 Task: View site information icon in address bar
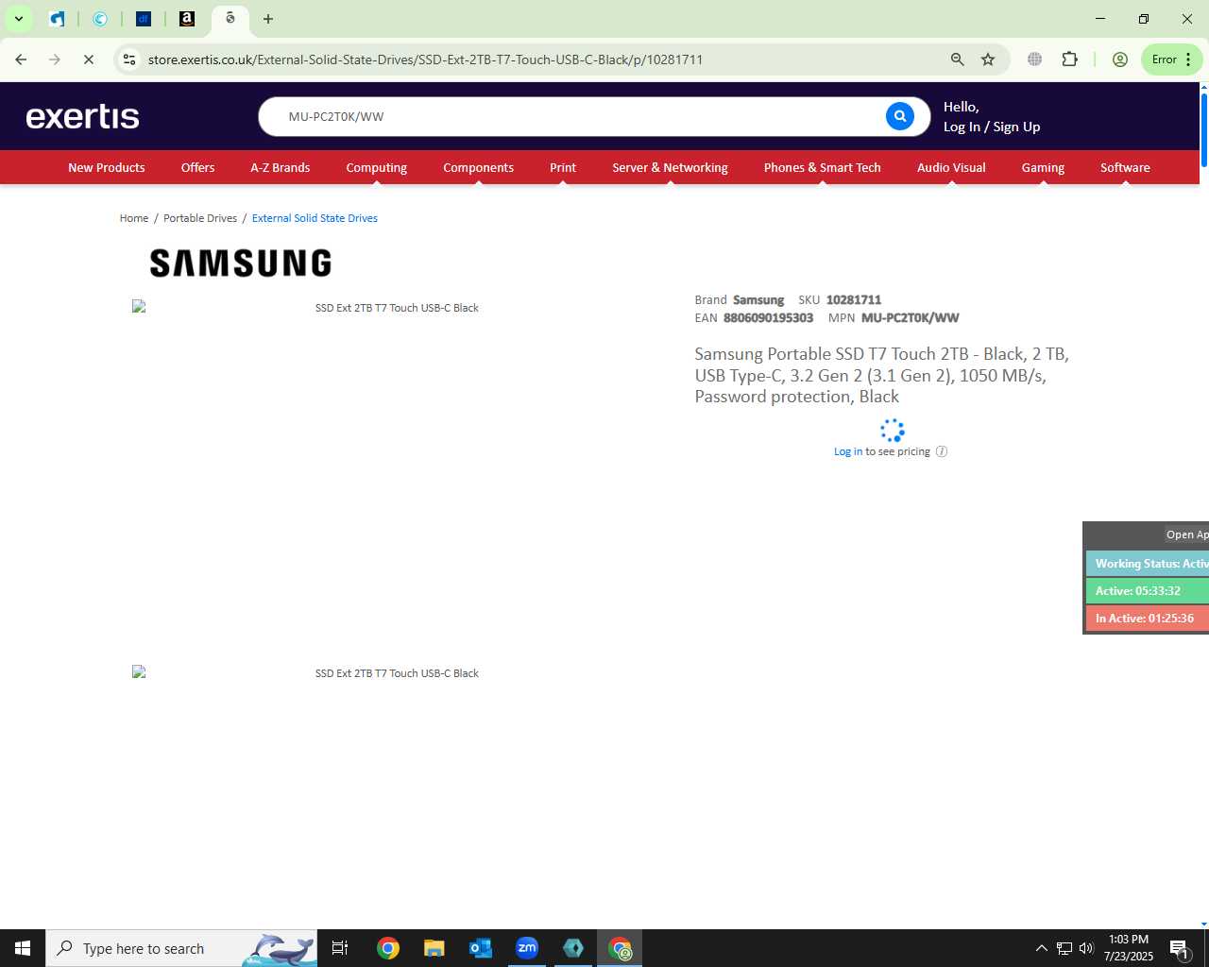coord(129,59)
